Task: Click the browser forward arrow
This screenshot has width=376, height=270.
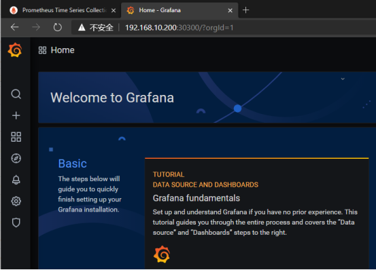Action: (36, 27)
